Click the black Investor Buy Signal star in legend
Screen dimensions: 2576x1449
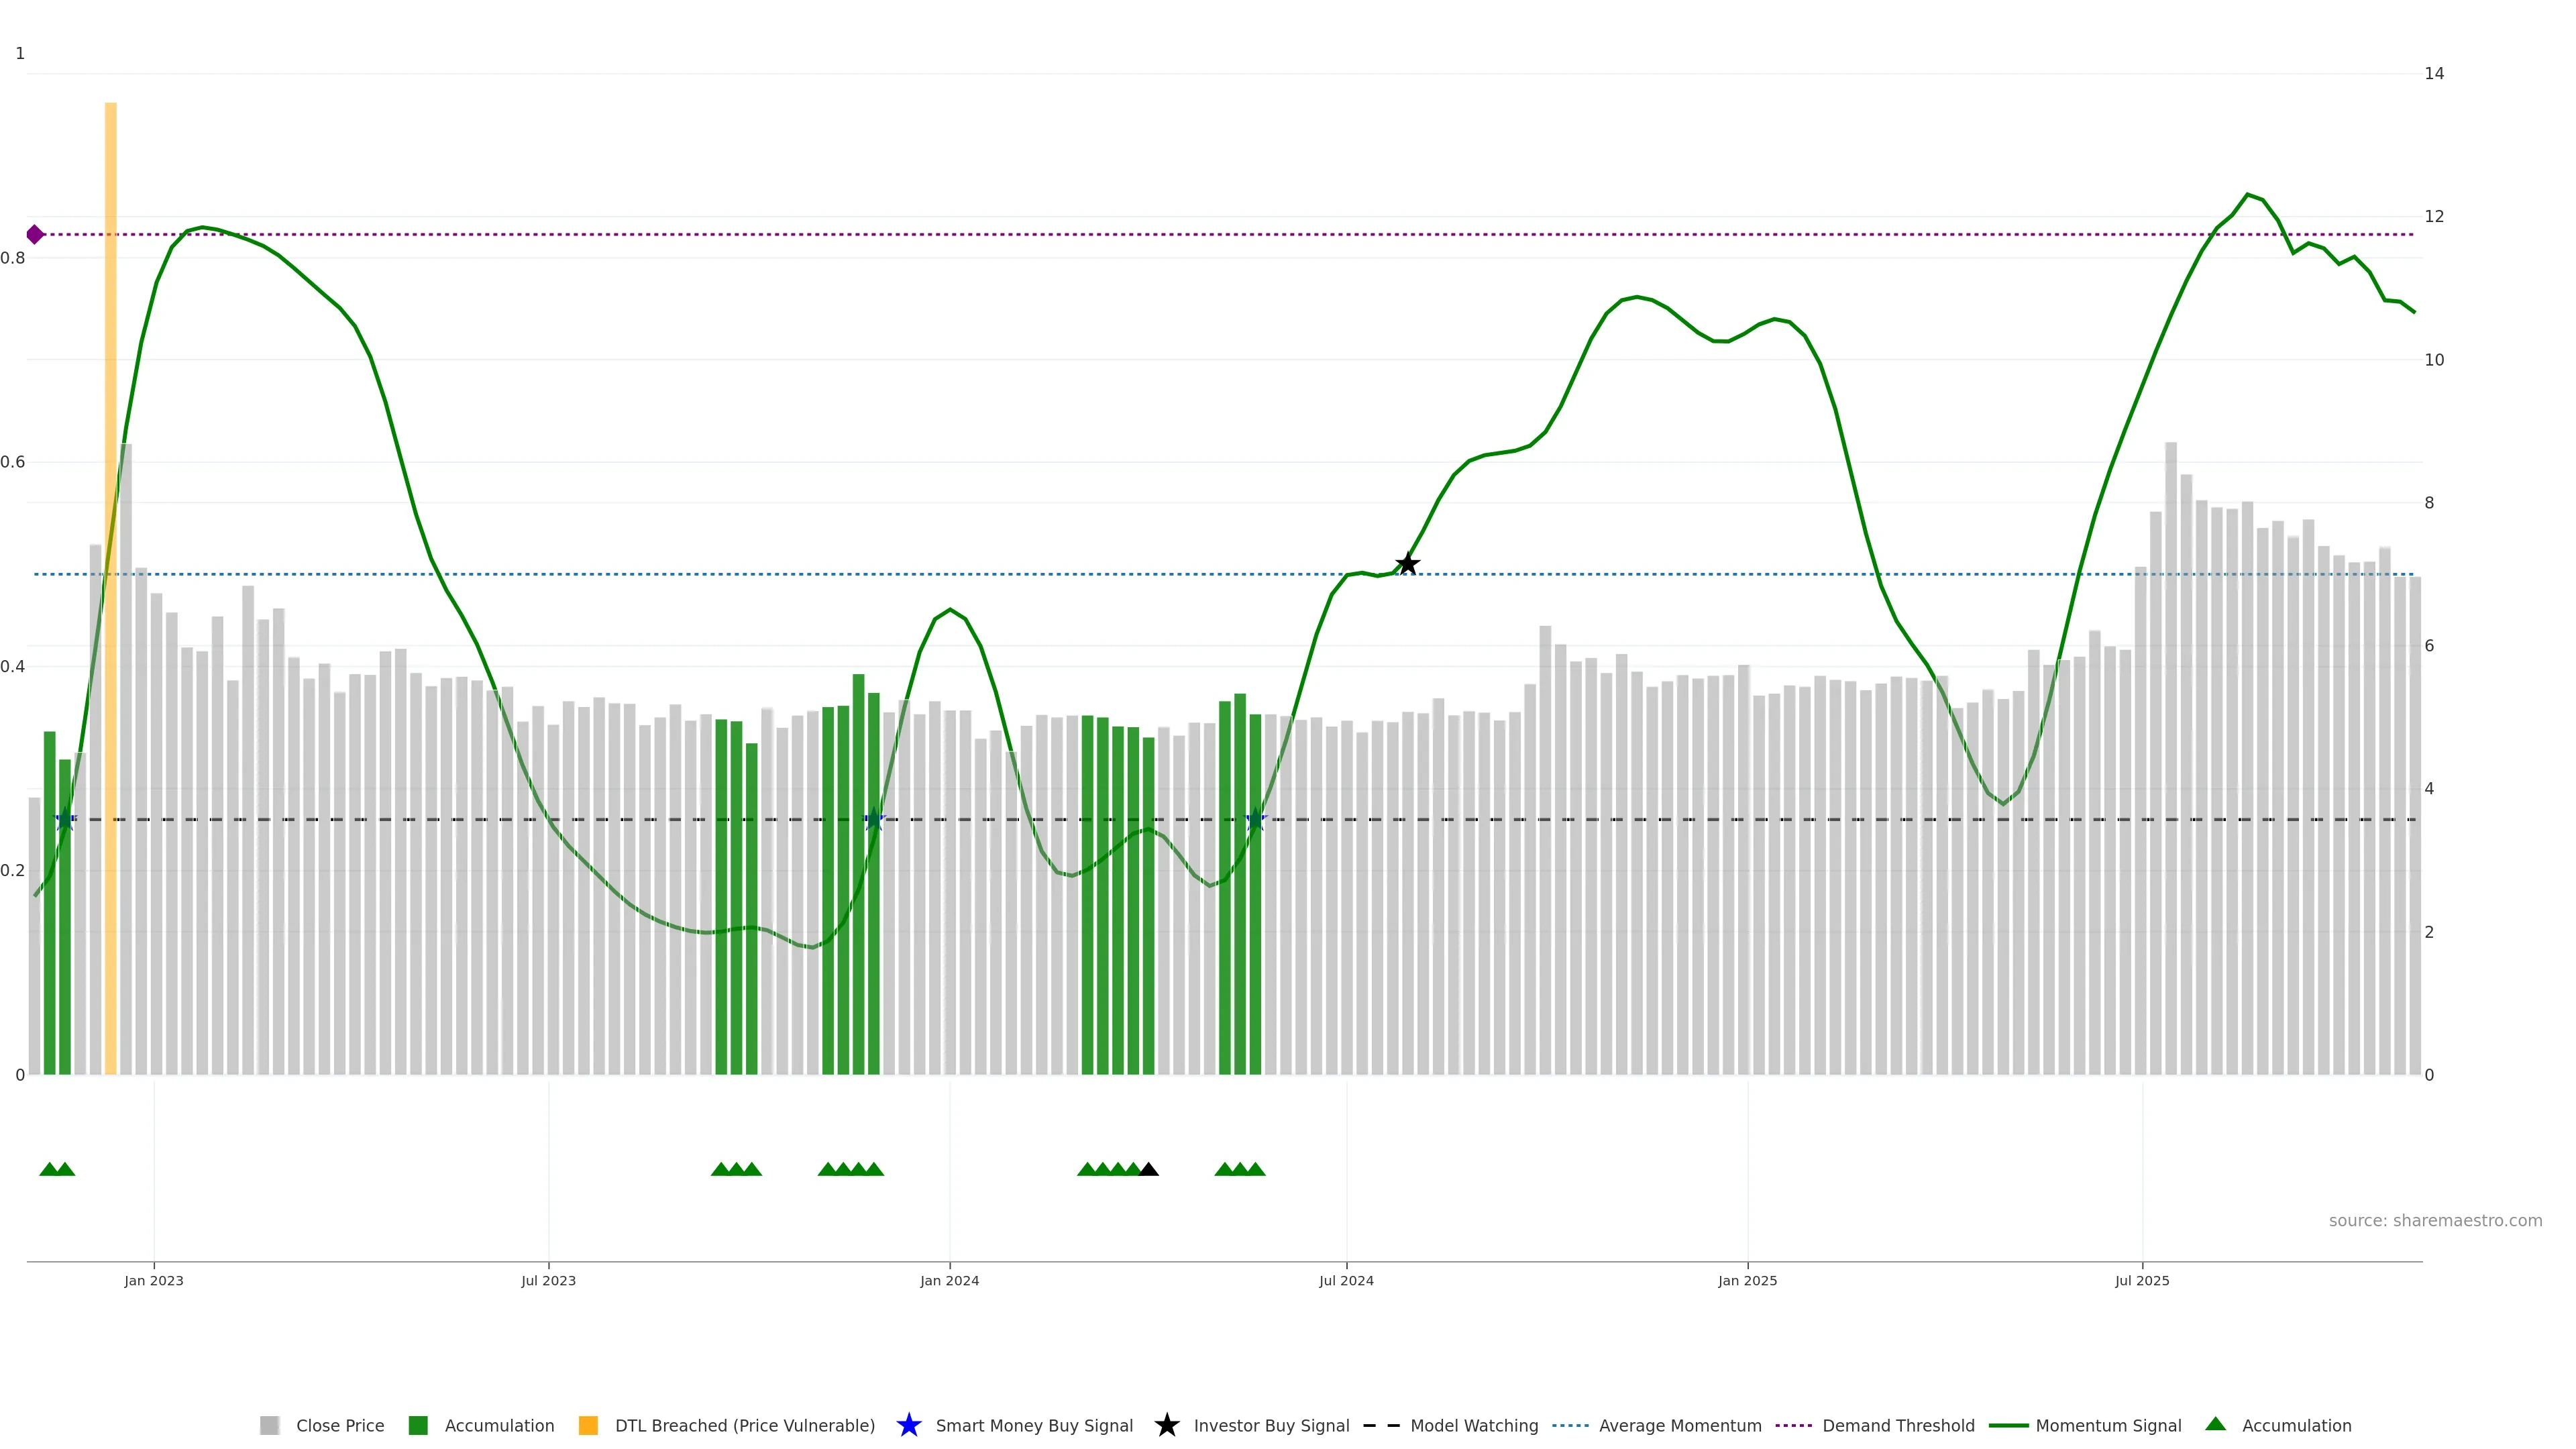[1166, 1425]
